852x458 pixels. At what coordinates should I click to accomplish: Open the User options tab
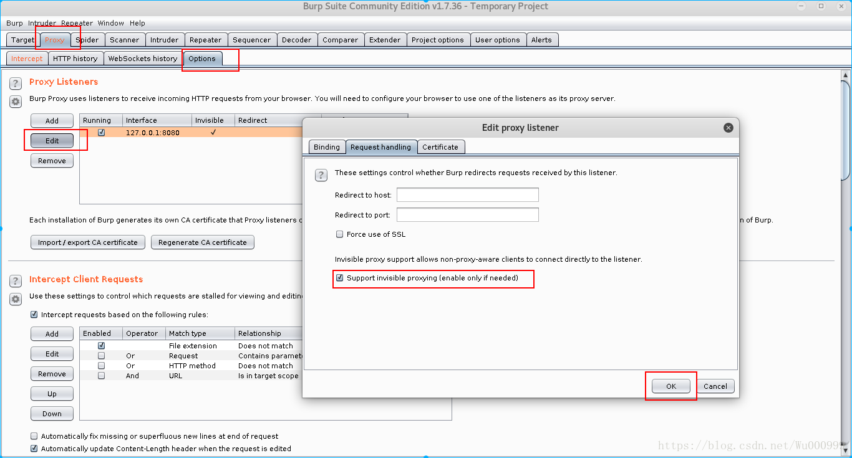click(x=498, y=40)
